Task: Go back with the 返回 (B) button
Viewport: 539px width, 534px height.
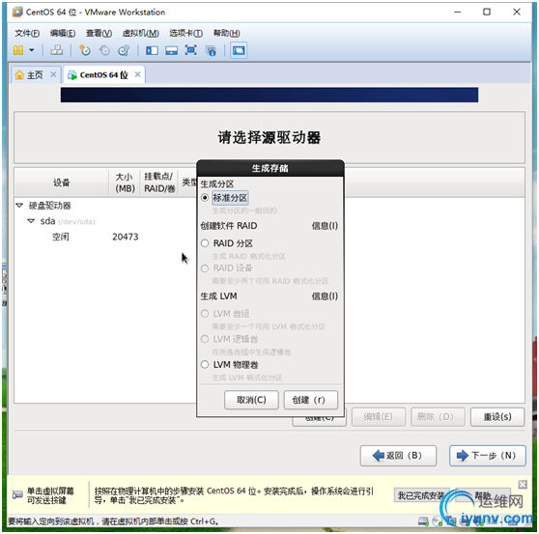Action: tap(398, 456)
